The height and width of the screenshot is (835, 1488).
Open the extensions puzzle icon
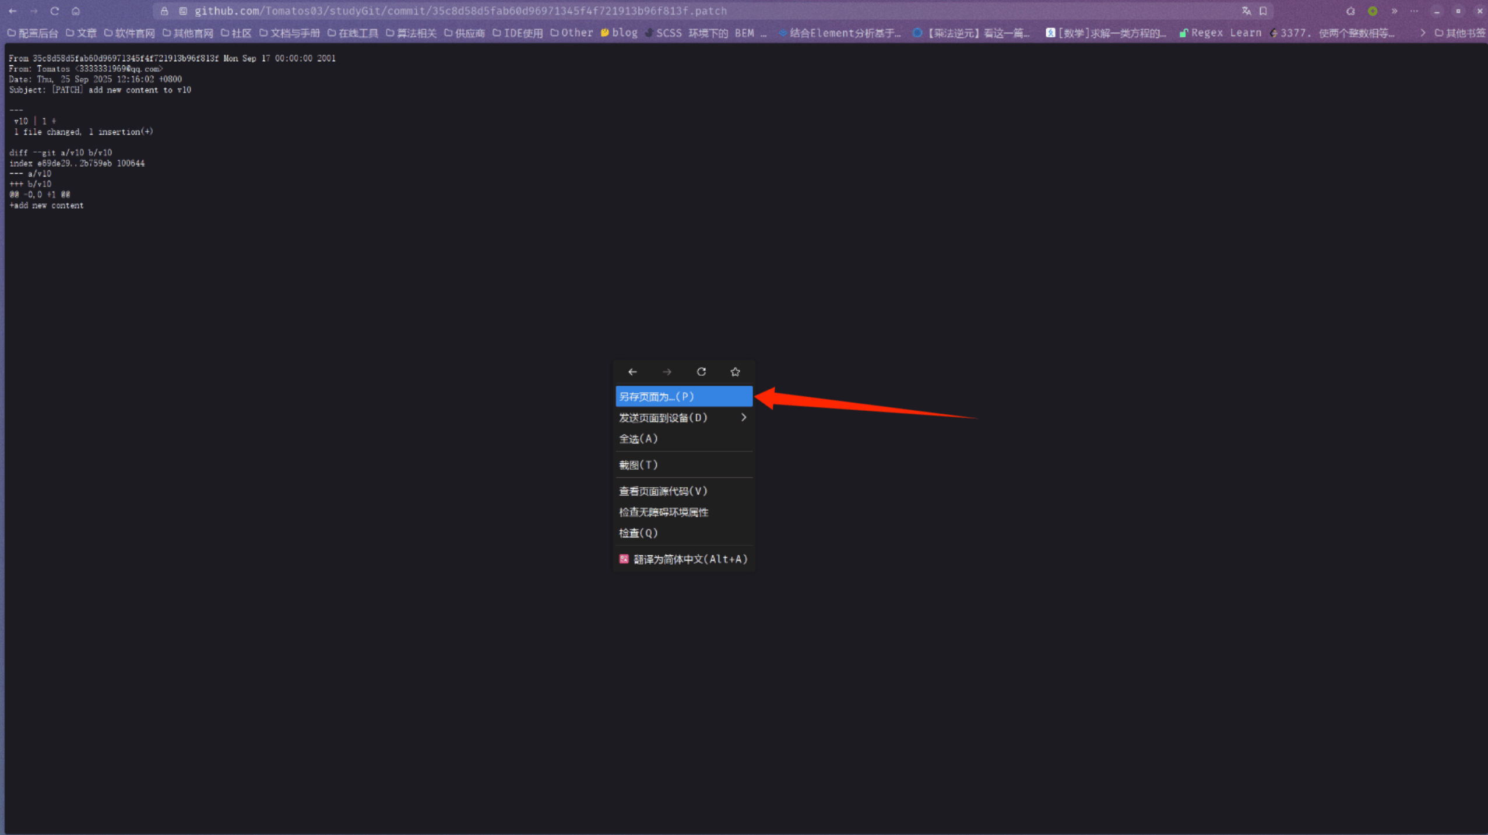(x=1350, y=11)
